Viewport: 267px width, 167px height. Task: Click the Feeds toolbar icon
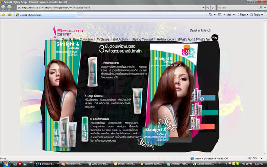point(220,15)
